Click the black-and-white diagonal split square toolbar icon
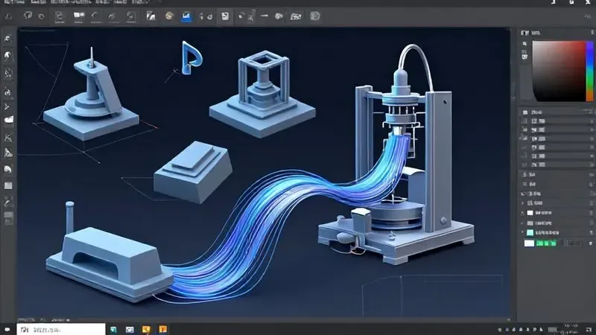This screenshot has width=596, height=335. click(x=151, y=16)
